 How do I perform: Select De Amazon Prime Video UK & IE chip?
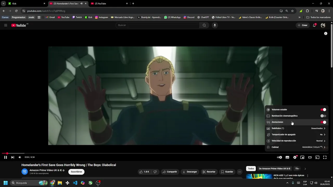(274, 169)
